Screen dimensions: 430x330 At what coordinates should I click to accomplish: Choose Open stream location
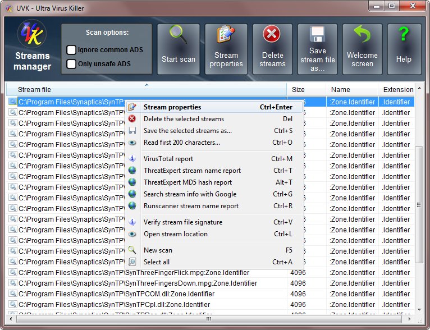[214, 234]
